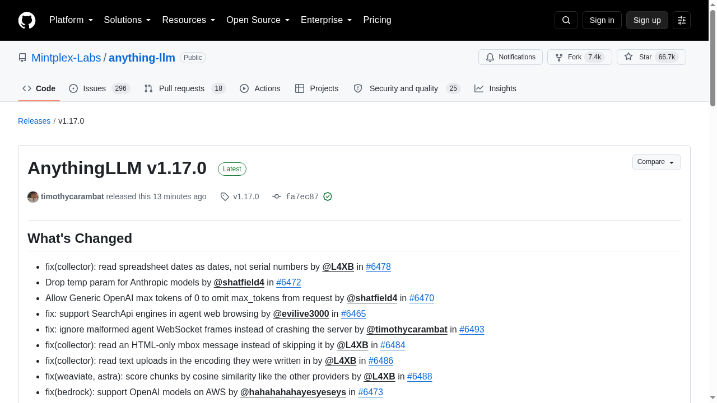Open the Pricing page
The height and width of the screenshot is (403, 717).
[x=377, y=20]
